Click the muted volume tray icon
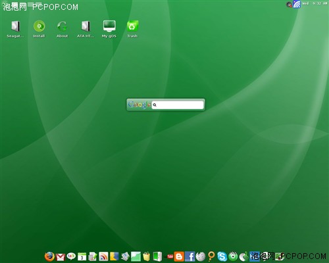 tap(290, 4)
